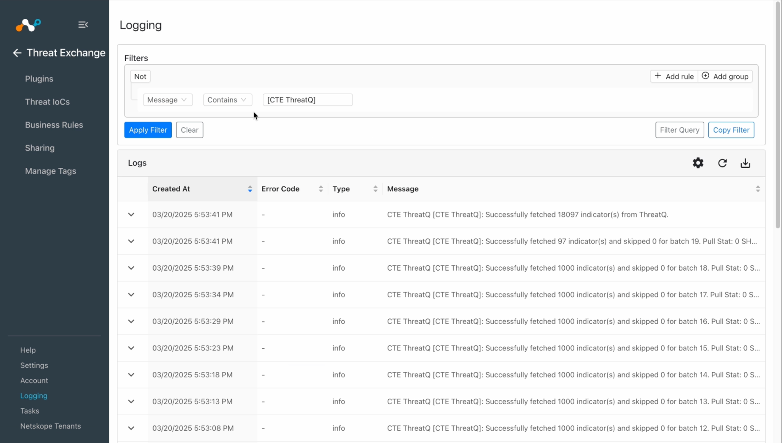The image size is (782, 443).
Task: Sort by Type column arrows
Action: tap(375, 189)
